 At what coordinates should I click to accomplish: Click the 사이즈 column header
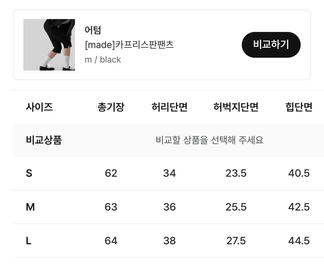click(39, 107)
